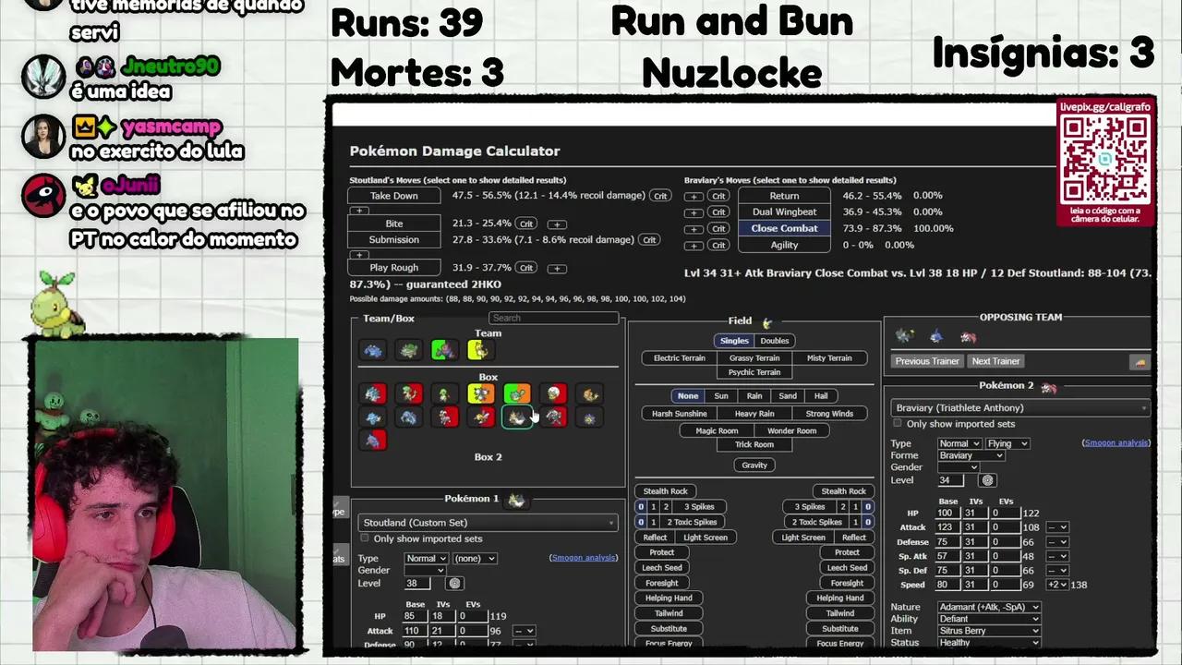Click the round icon beside Pokémon 2 Level 34
The image size is (1182, 665).
coord(988,480)
